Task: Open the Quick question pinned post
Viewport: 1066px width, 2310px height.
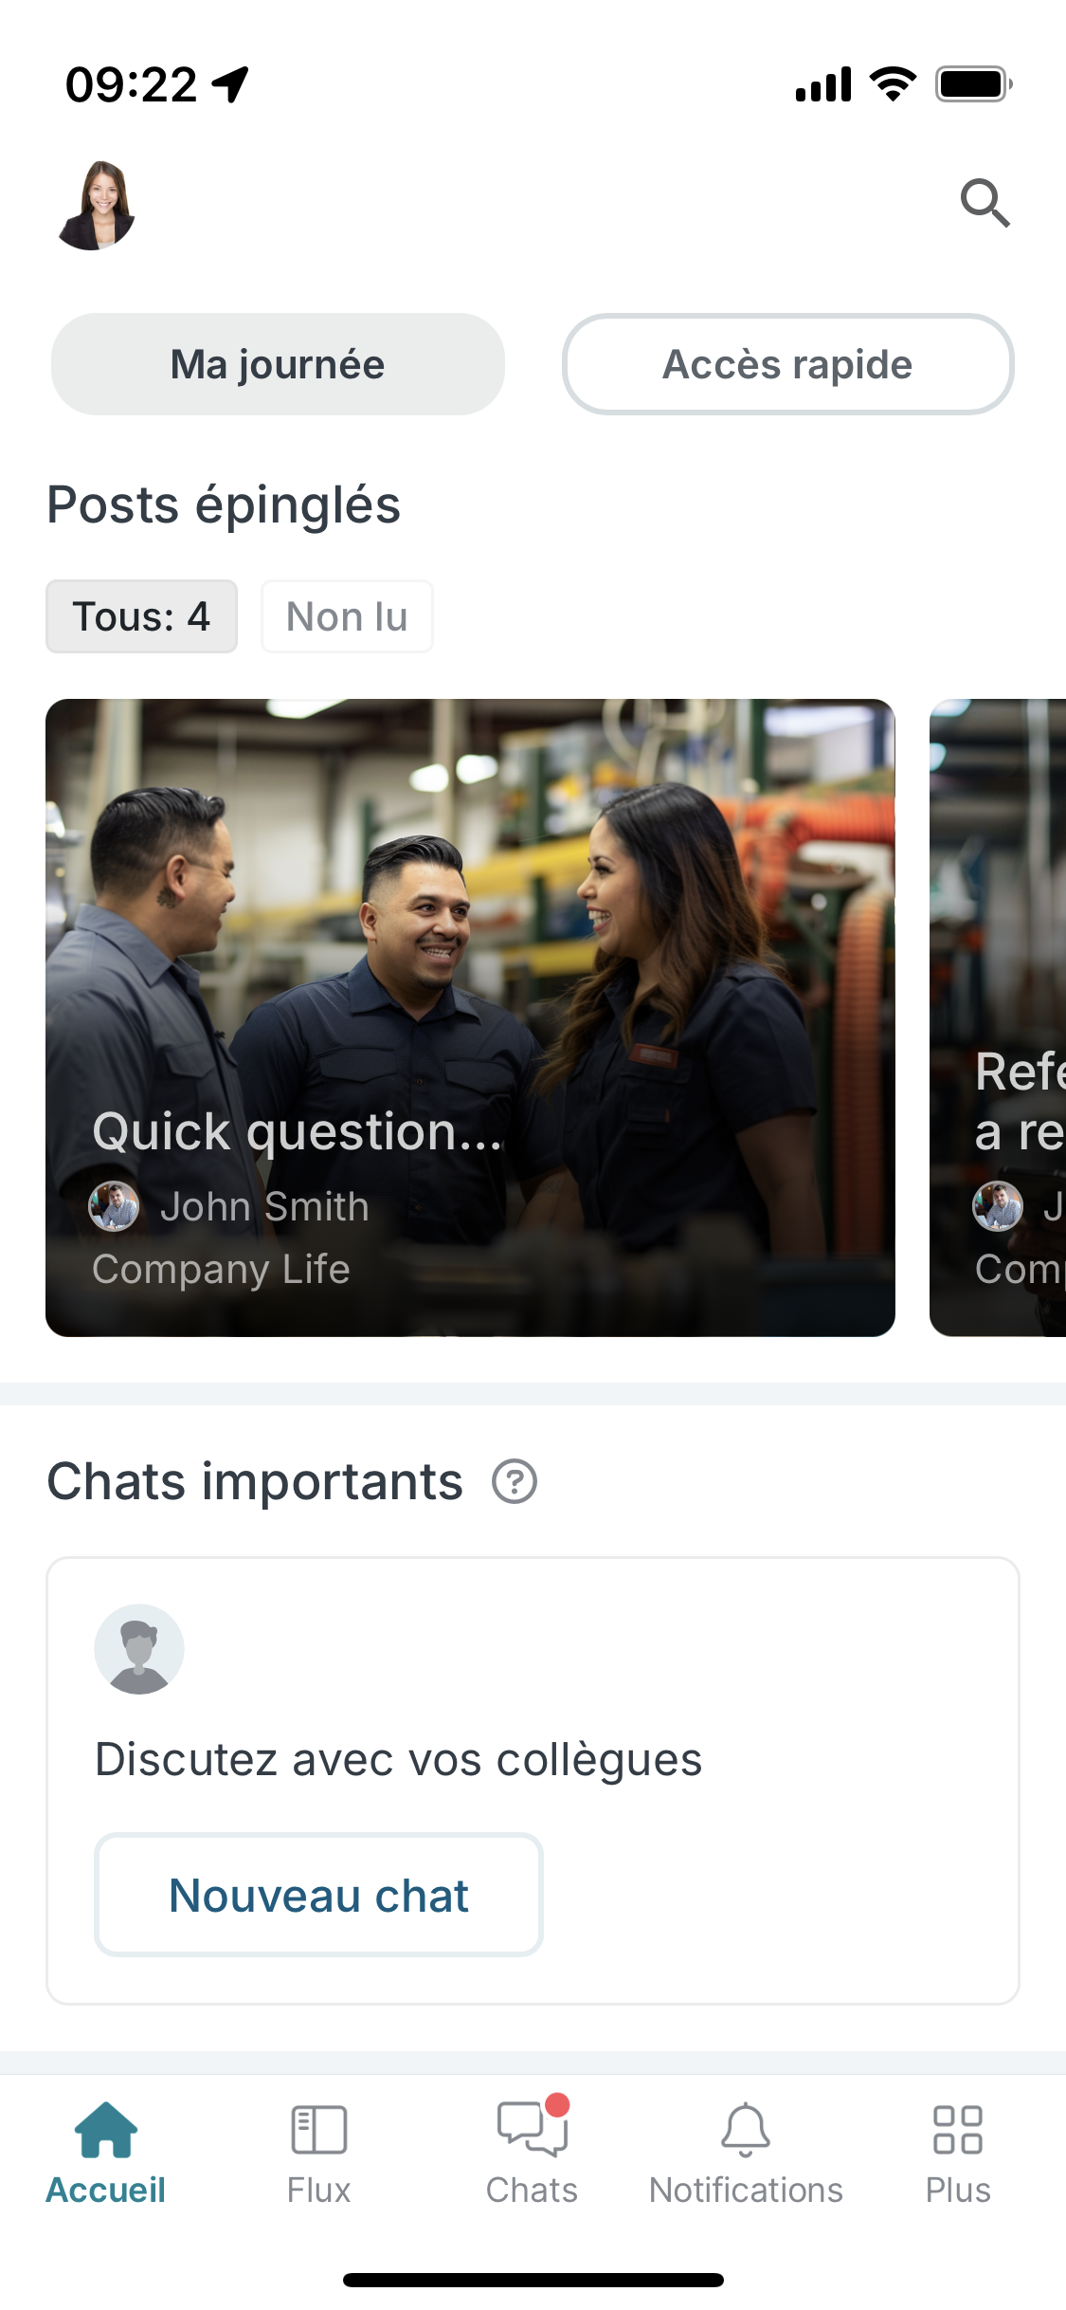Action: click(470, 948)
